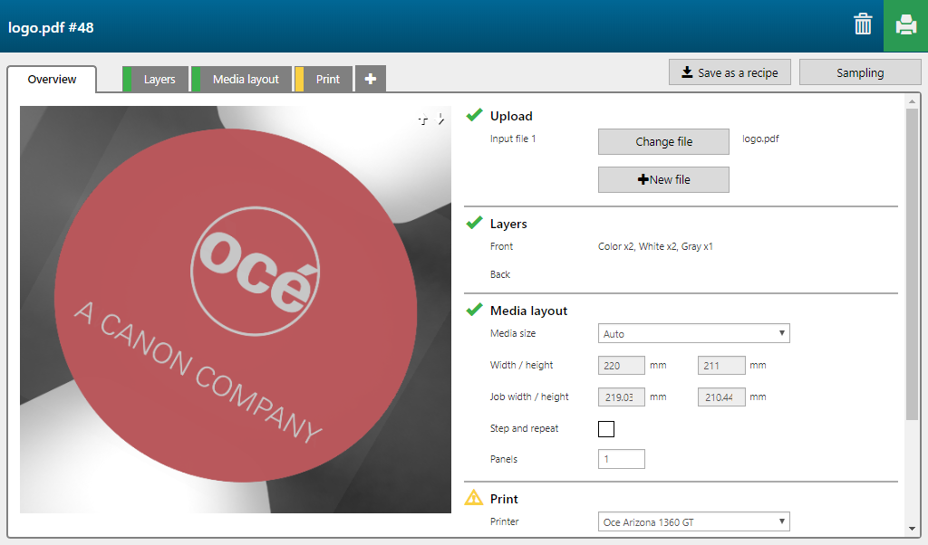Click the green checkmark beside Layers

pyautogui.click(x=474, y=223)
